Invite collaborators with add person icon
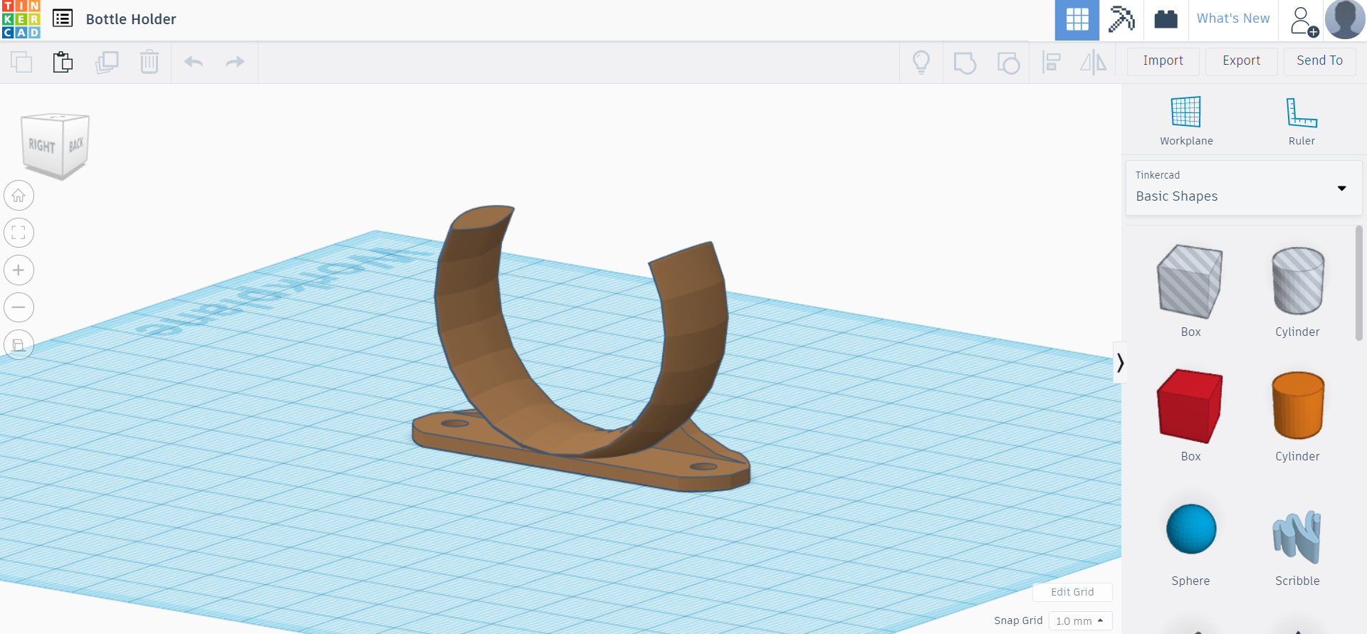This screenshot has width=1367, height=634. click(x=1303, y=21)
